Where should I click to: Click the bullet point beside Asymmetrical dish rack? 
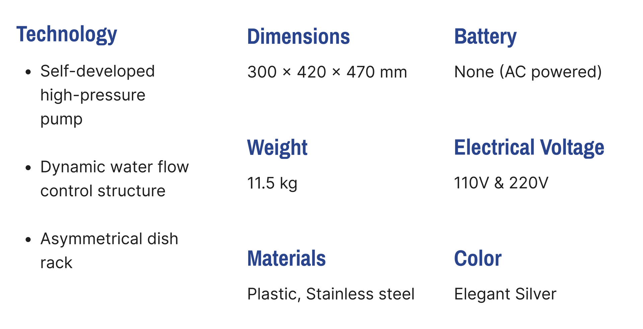[x=28, y=240]
